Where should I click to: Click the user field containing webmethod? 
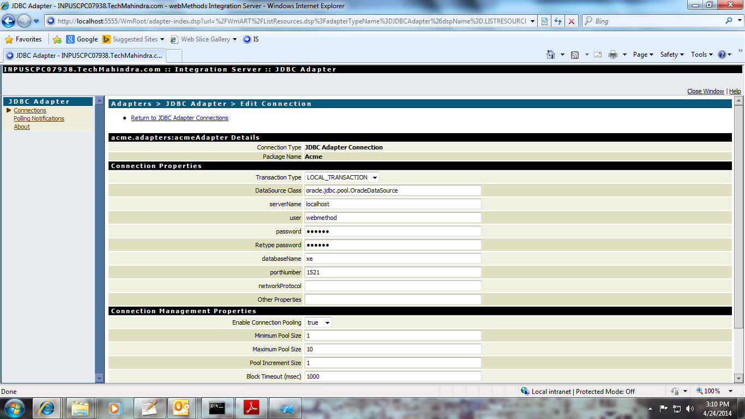pyautogui.click(x=393, y=218)
